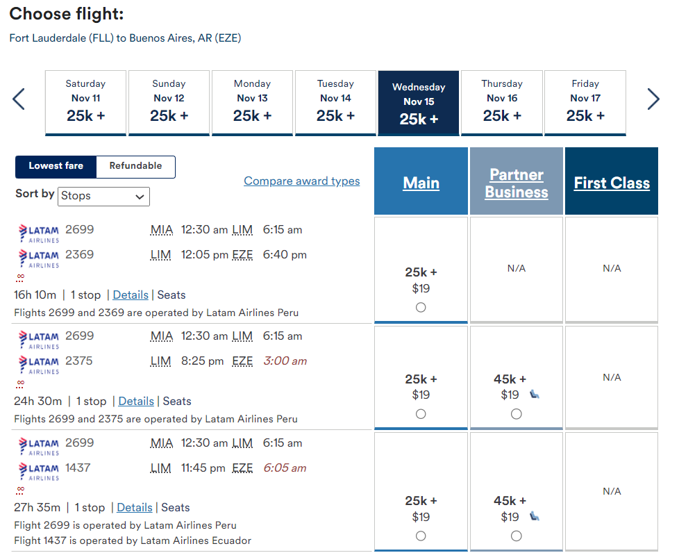Click lie-flat seat icon on 24h 30m flight
Image resolution: width=679 pixels, height=553 pixels.
click(535, 395)
